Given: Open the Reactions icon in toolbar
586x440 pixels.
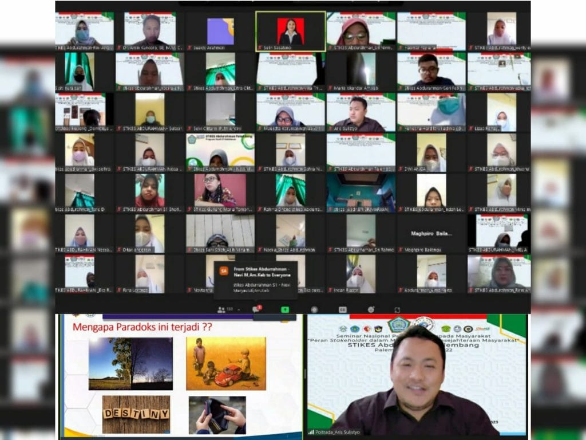Looking at the screenshot, I should pos(370,309).
